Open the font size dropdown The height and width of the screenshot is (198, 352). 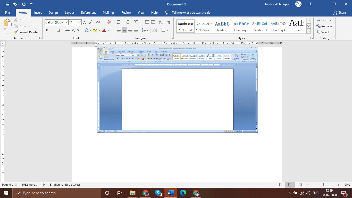pyautogui.click(x=79, y=22)
